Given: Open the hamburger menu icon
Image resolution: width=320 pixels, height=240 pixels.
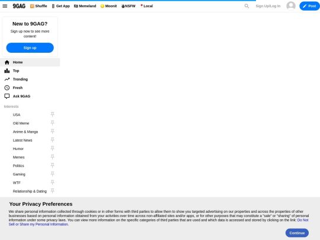Looking at the screenshot, I should [x=5, y=6].
